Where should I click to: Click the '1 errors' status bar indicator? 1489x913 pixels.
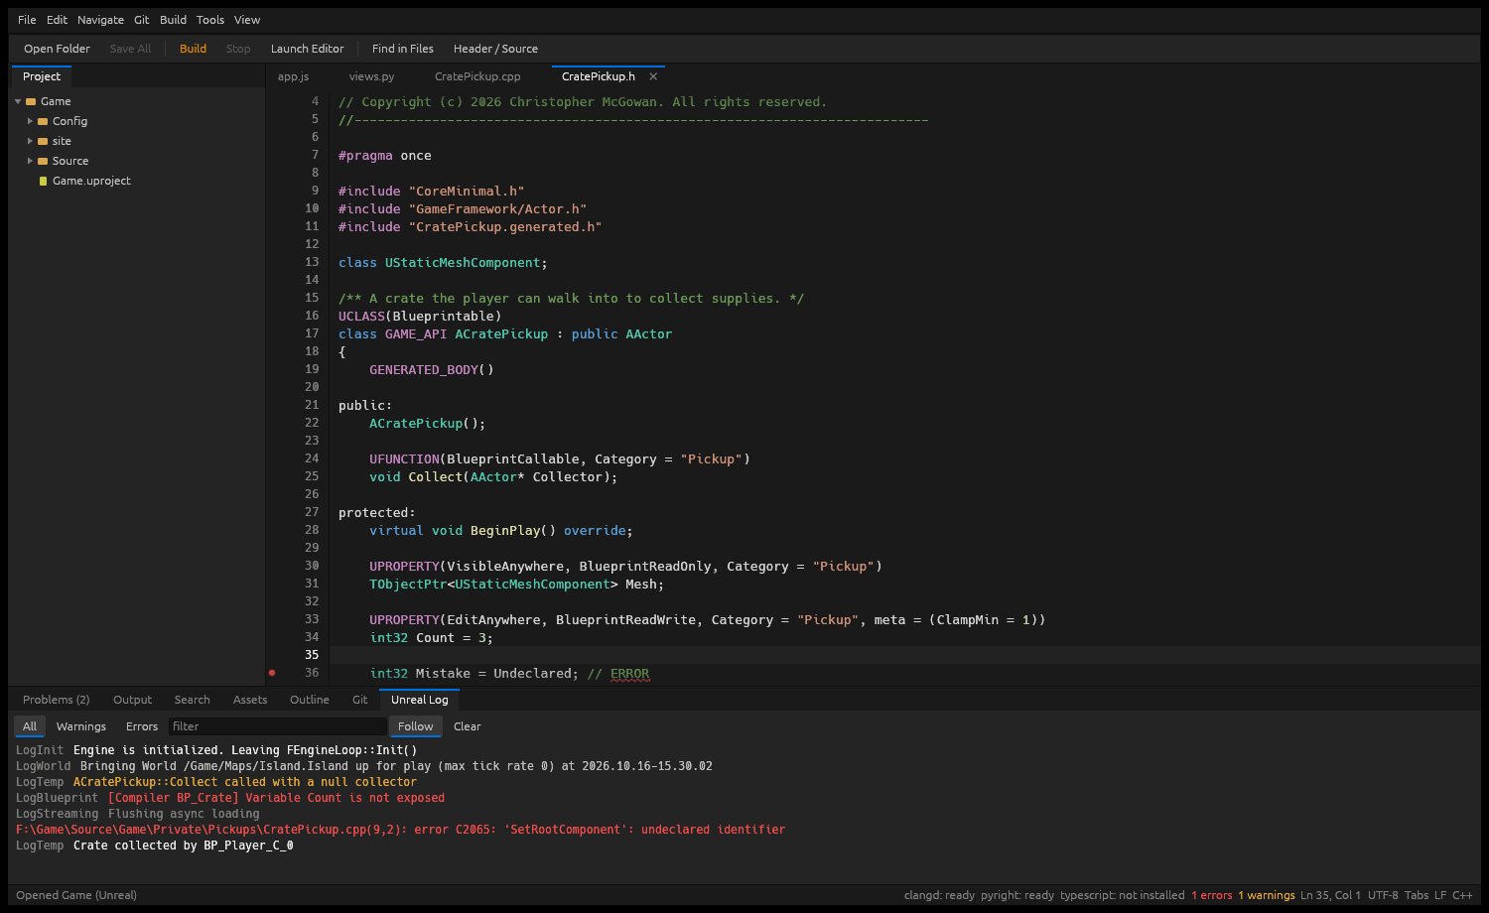(1212, 895)
